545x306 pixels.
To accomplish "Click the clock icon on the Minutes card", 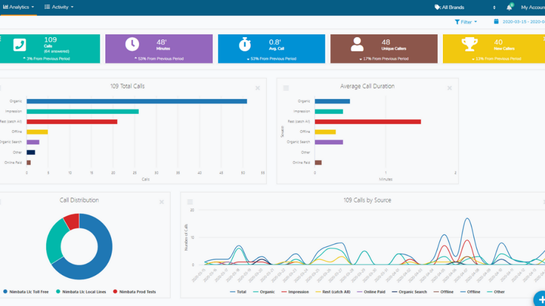I will click(132, 45).
